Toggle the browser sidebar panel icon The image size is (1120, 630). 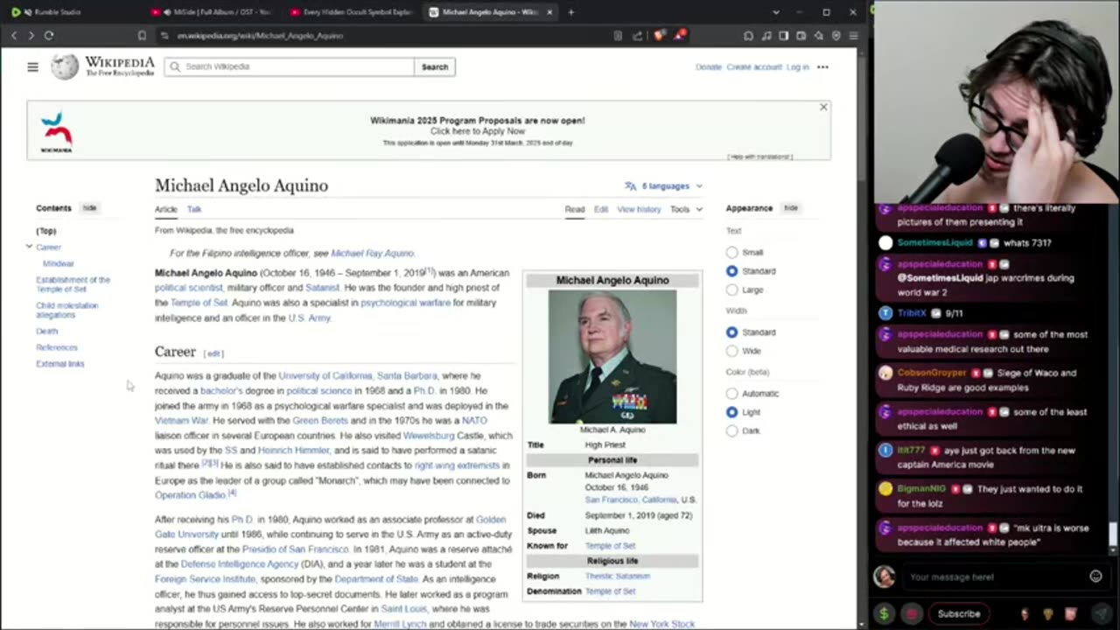click(783, 36)
